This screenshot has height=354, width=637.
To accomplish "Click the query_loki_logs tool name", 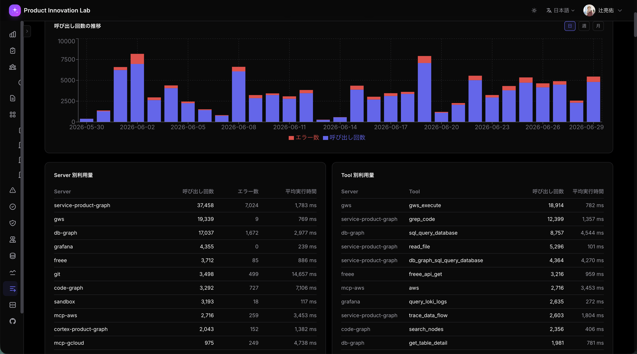I will tap(428, 302).
